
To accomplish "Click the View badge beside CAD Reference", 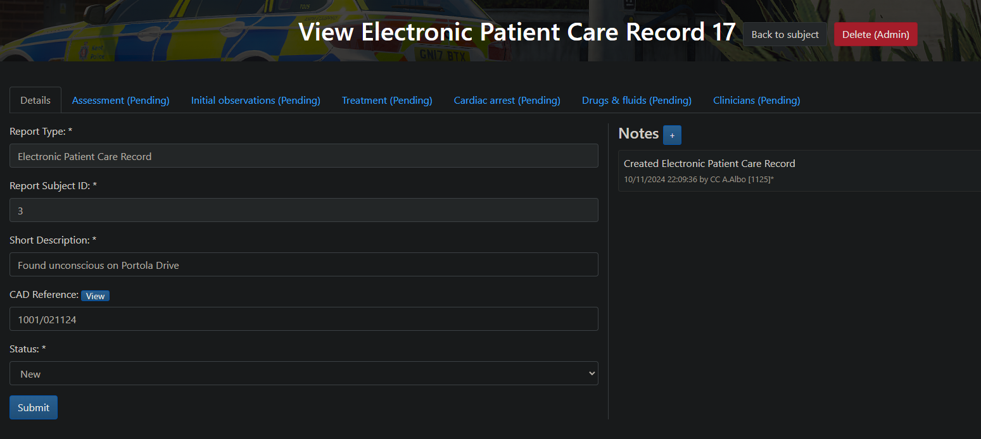I will tap(95, 296).
